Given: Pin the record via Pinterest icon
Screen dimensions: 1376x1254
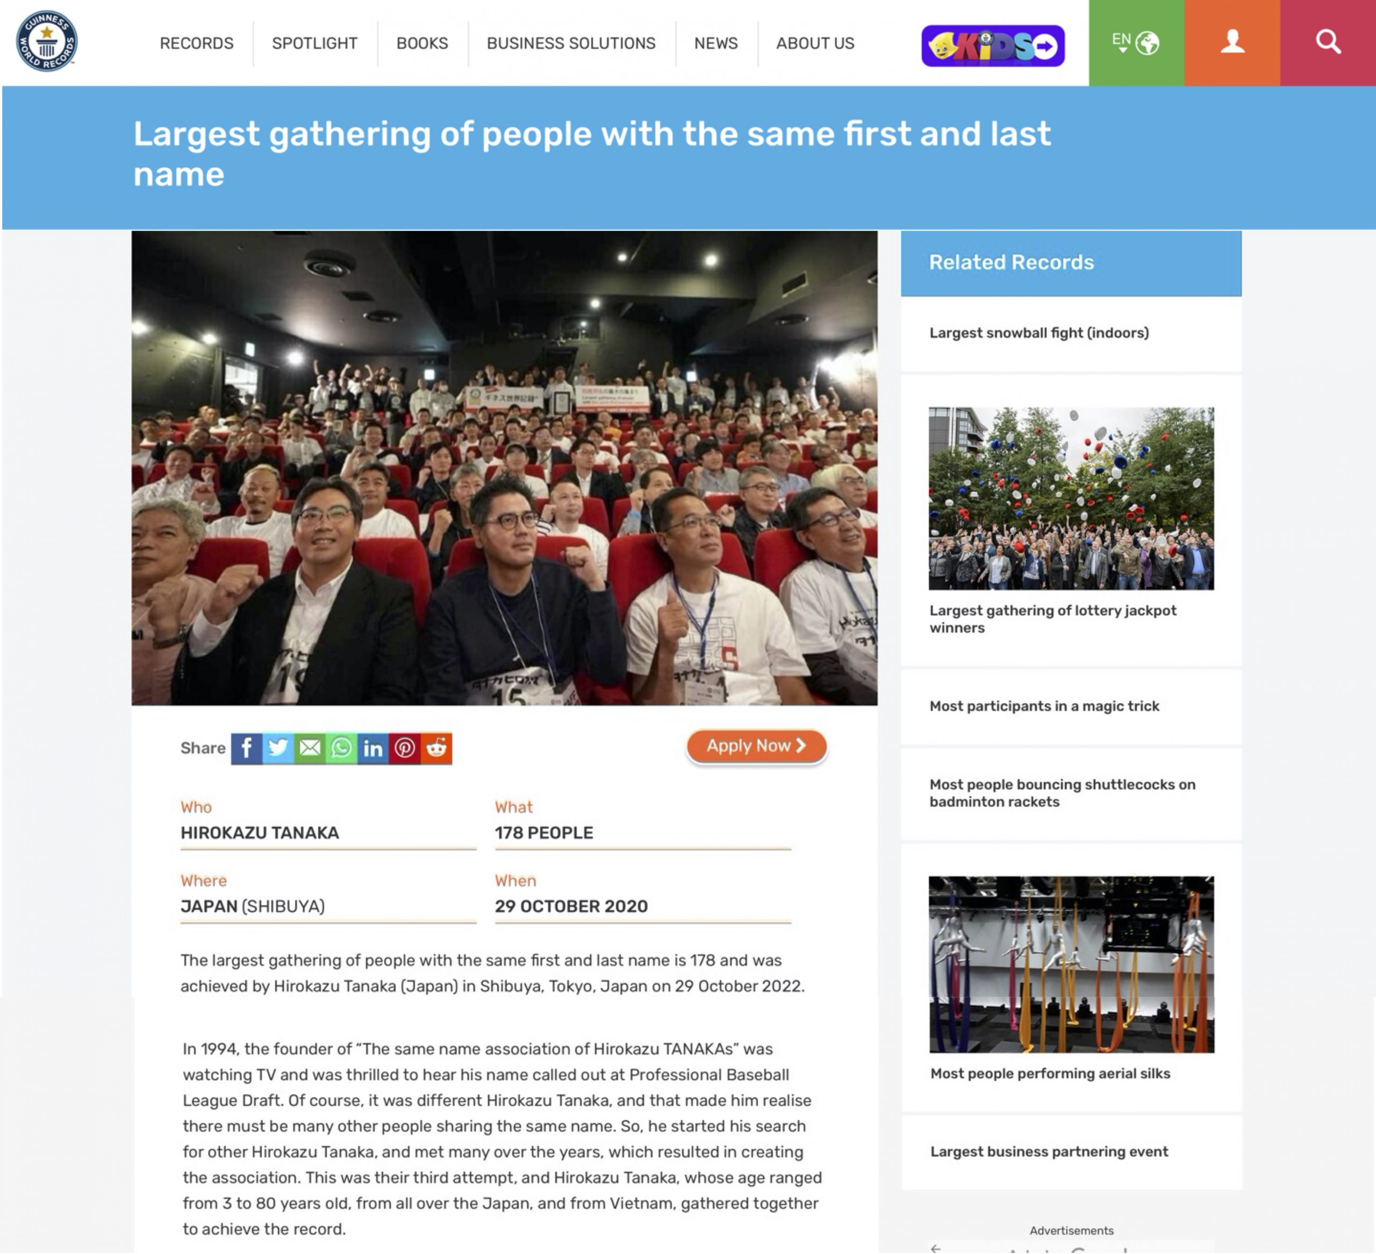Looking at the screenshot, I should point(405,748).
